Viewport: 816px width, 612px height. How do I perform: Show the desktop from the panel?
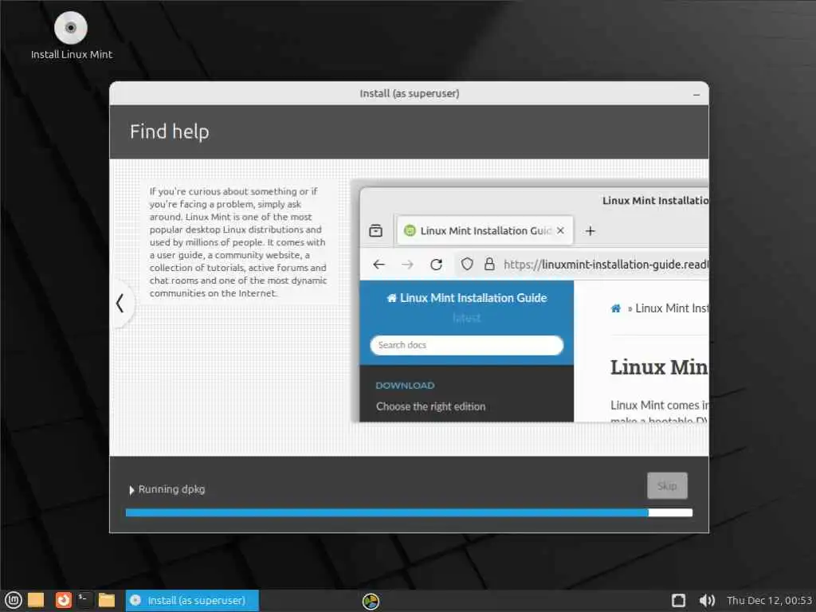click(36, 600)
